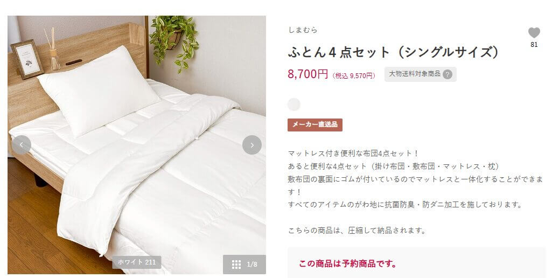The width and height of the screenshot is (552, 278).
Task: Open image grid view icon
Action: click(x=236, y=264)
